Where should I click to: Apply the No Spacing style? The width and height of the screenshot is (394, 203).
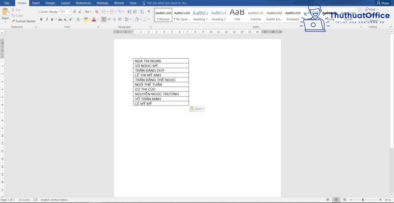coord(182,16)
